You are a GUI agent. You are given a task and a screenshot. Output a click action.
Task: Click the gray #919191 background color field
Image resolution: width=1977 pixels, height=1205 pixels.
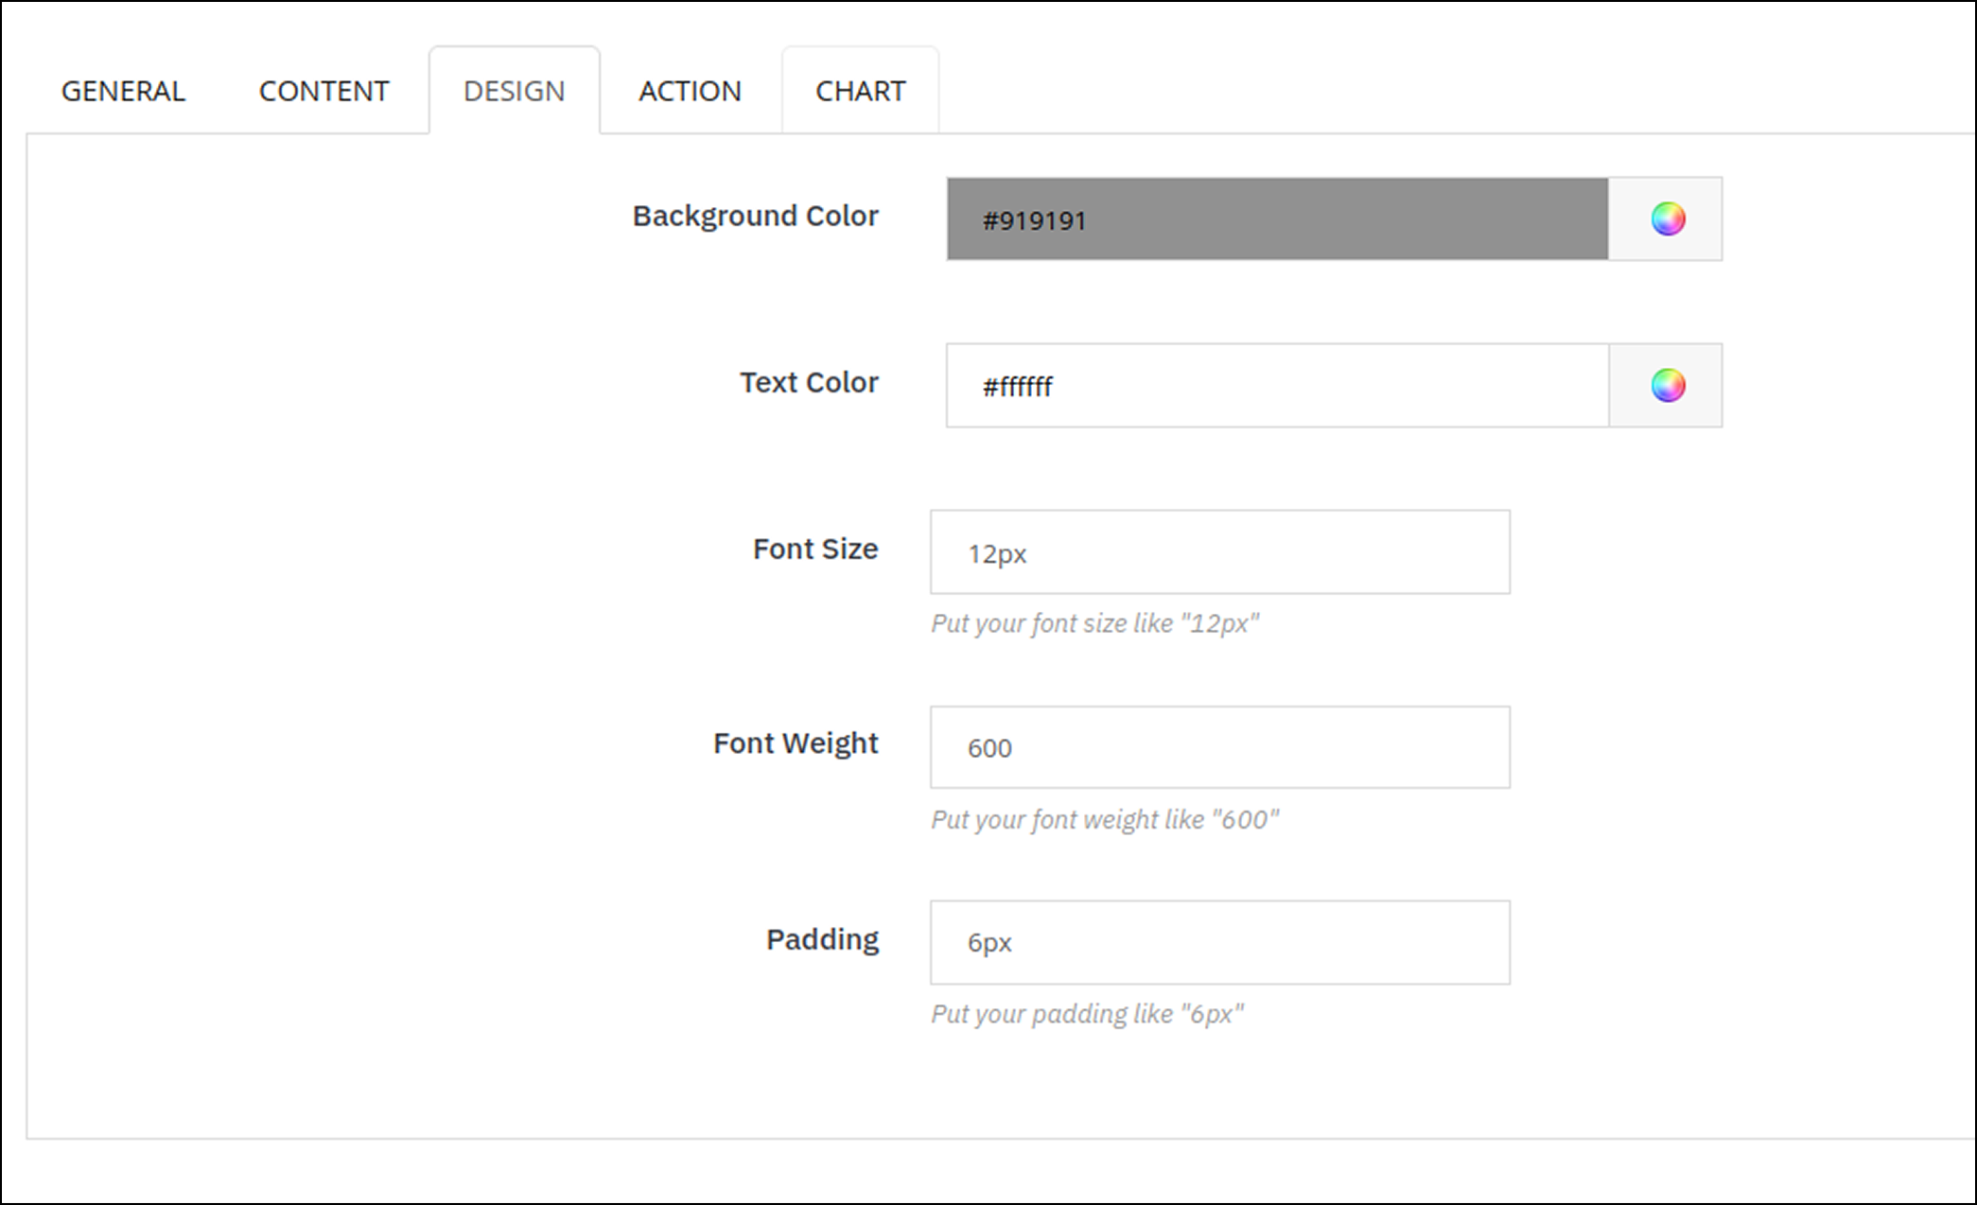pyautogui.click(x=1277, y=218)
